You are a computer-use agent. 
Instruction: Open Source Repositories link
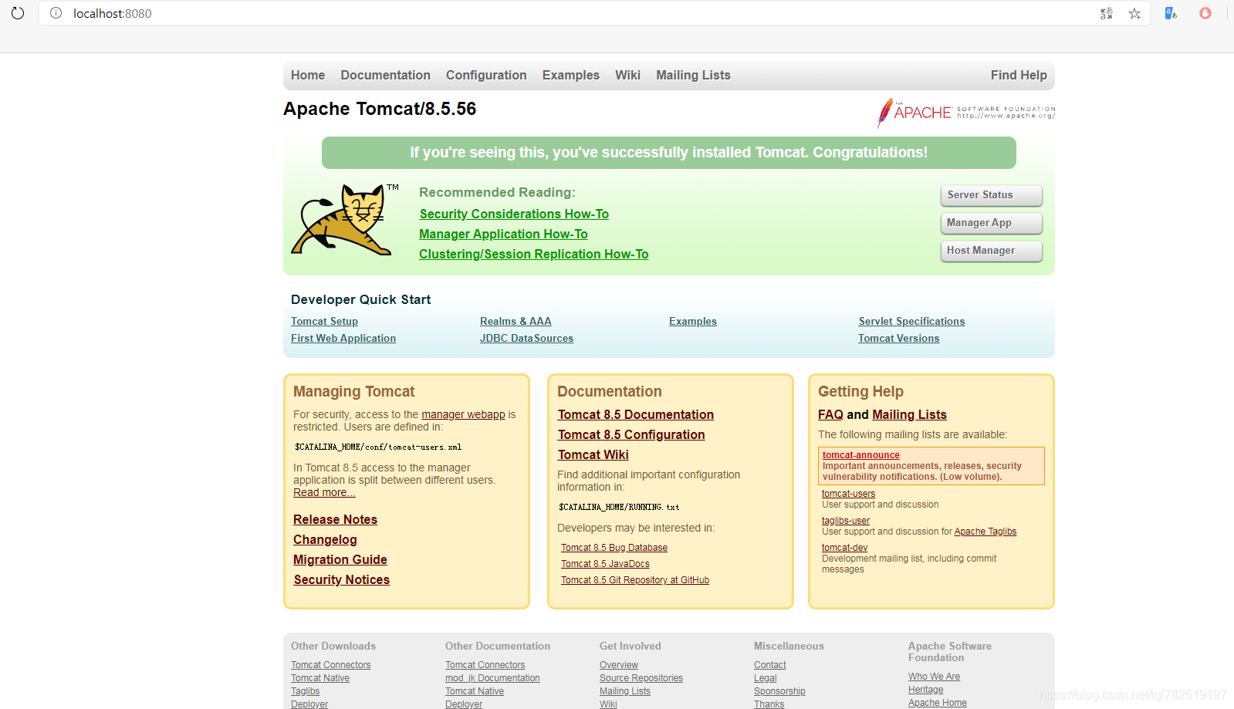[641, 678]
